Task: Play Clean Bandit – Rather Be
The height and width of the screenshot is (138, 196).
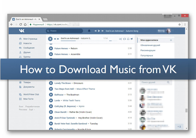Action: click(51, 112)
